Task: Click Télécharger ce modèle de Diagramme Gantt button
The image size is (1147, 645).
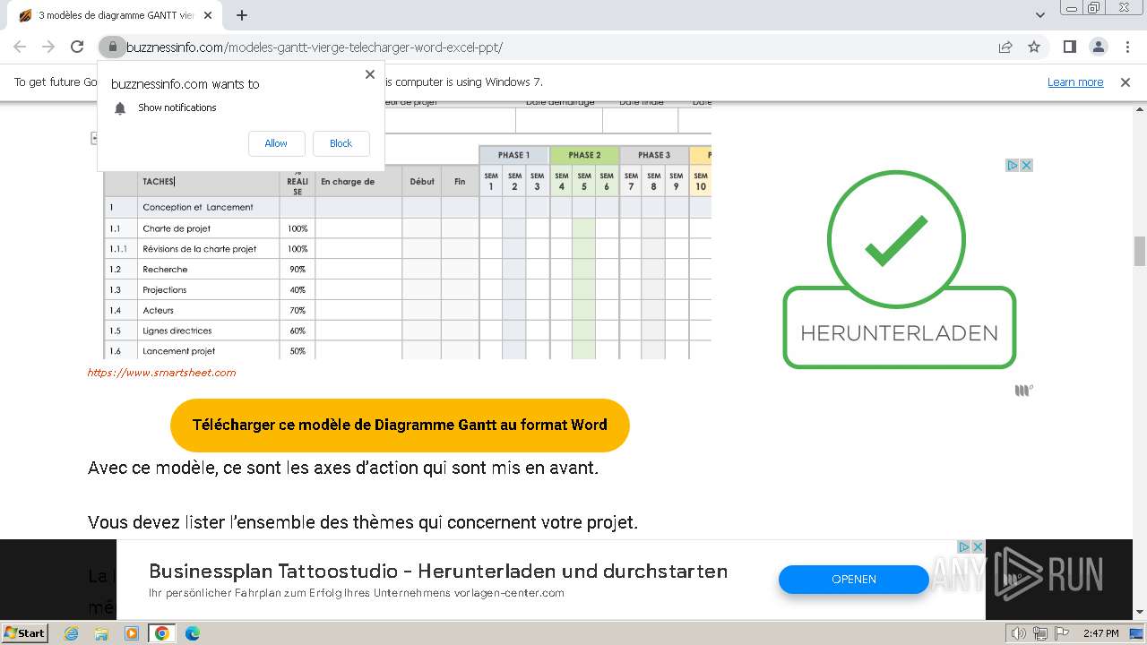Action: click(x=400, y=425)
